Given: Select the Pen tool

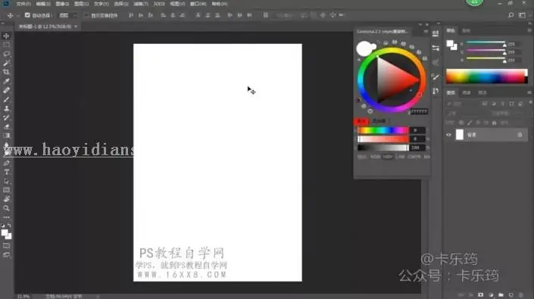Looking at the screenshot, I should click(x=6, y=164).
